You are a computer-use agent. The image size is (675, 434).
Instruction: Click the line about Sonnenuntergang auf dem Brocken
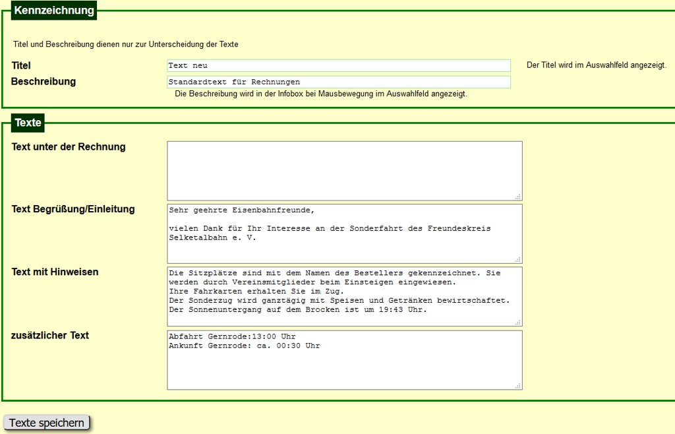tap(298, 309)
